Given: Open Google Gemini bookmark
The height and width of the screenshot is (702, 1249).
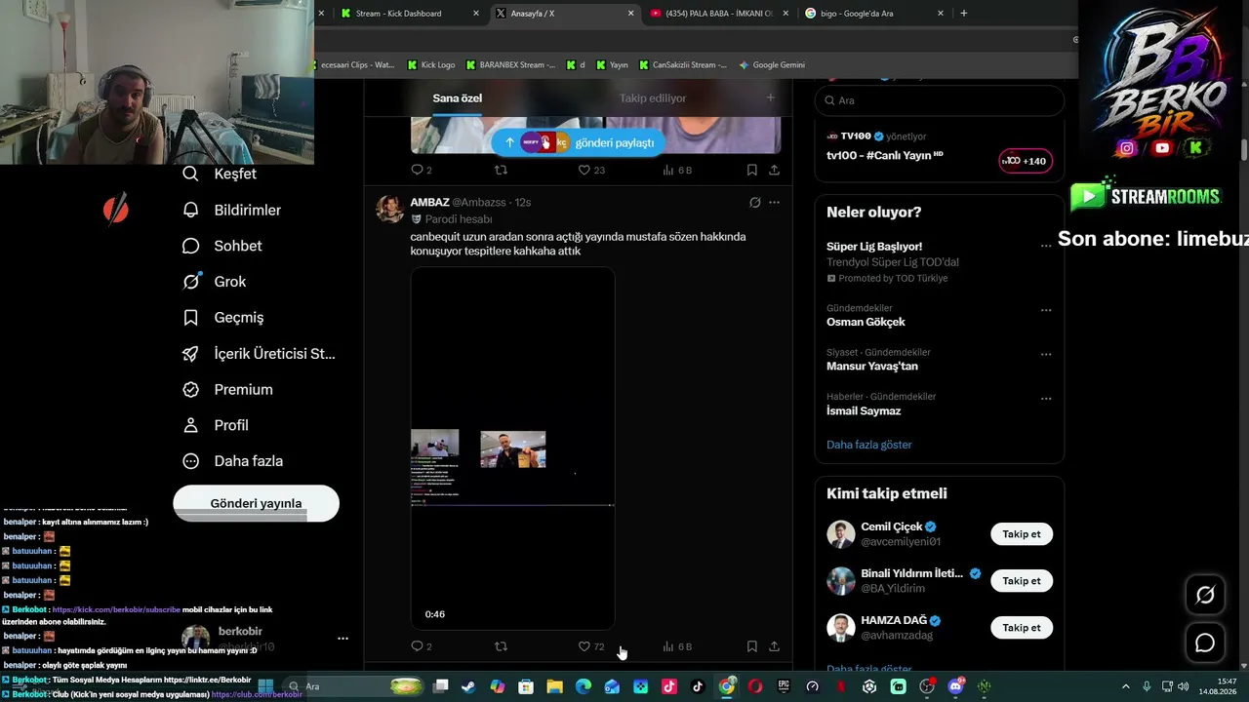Looking at the screenshot, I should 772,65.
